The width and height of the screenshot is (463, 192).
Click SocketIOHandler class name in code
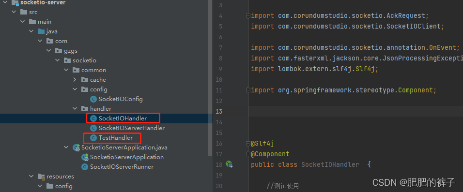[x=330, y=164]
